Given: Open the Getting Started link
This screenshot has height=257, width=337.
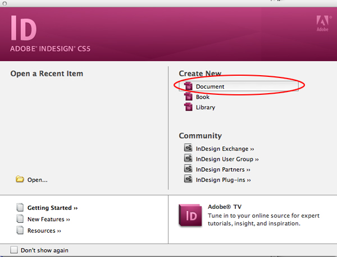Looking at the screenshot, I should 52,208.
